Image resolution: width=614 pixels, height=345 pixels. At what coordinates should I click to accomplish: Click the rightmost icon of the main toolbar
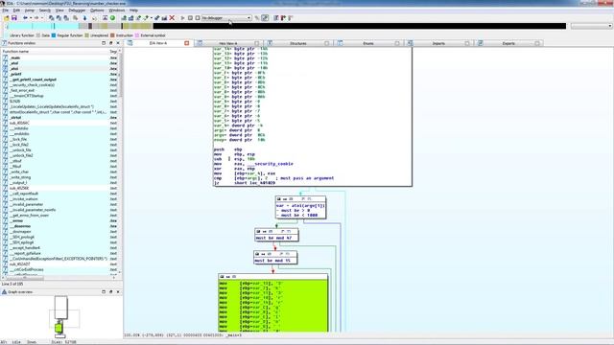click(291, 18)
